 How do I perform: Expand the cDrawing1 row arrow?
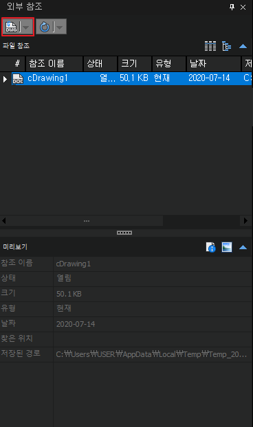(5, 79)
